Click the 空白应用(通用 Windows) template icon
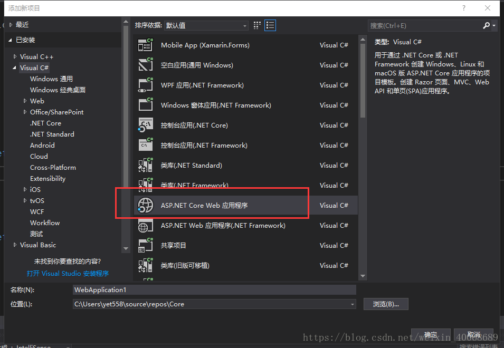 tap(145, 65)
